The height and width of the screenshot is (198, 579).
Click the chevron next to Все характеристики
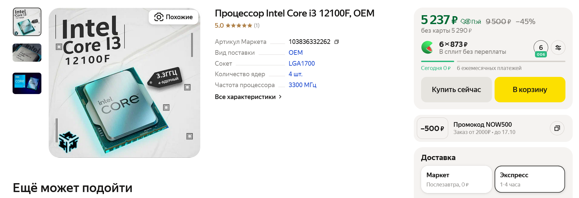click(x=280, y=97)
